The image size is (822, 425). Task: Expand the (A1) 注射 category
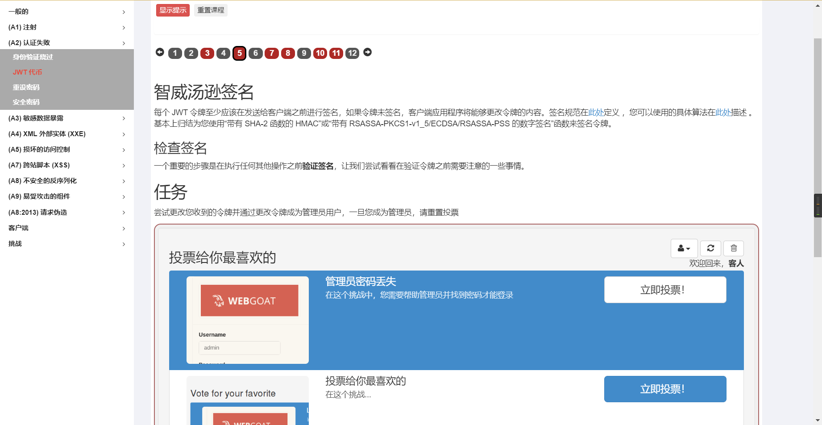point(67,27)
